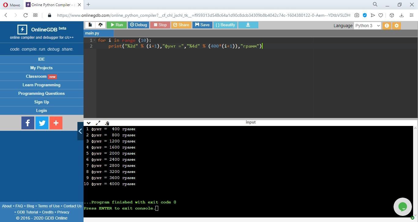
Task: Open My Projects in the sidebar
Action: [42, 68]
